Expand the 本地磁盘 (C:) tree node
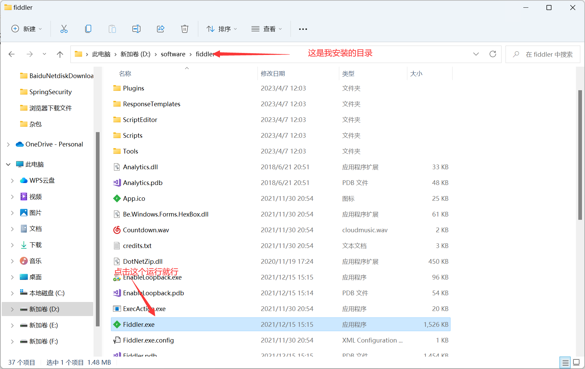The height and width of the screenshot is (369, 585). tap(12, 293)
